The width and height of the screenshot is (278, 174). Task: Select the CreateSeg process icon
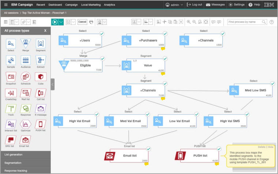[x=11, y=93]
